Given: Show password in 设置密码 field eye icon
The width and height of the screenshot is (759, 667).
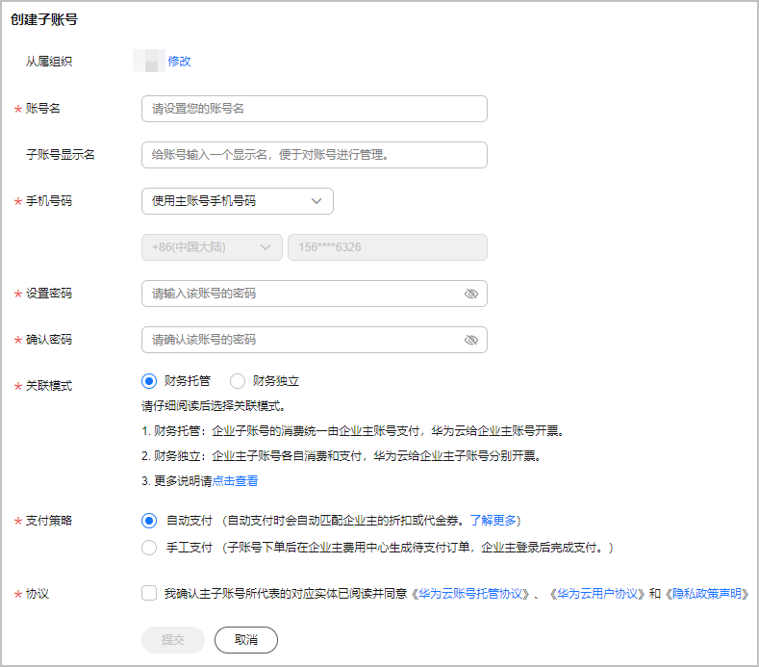Looking at the screenshot, I should pos(470,294).
